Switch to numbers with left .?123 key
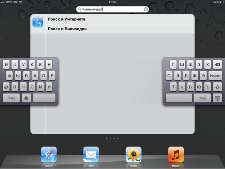 [x=11, y=98]
